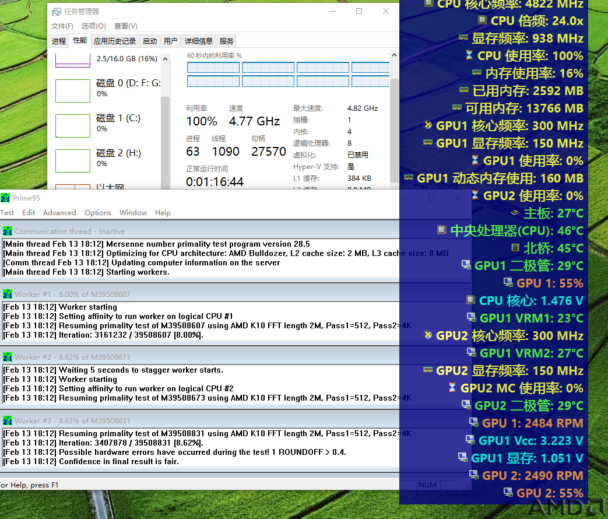Click the uptime value 0:01:16:44
The width and height of the screenshot is (608, 519).
pyautogui.click(x=215, y=181)
